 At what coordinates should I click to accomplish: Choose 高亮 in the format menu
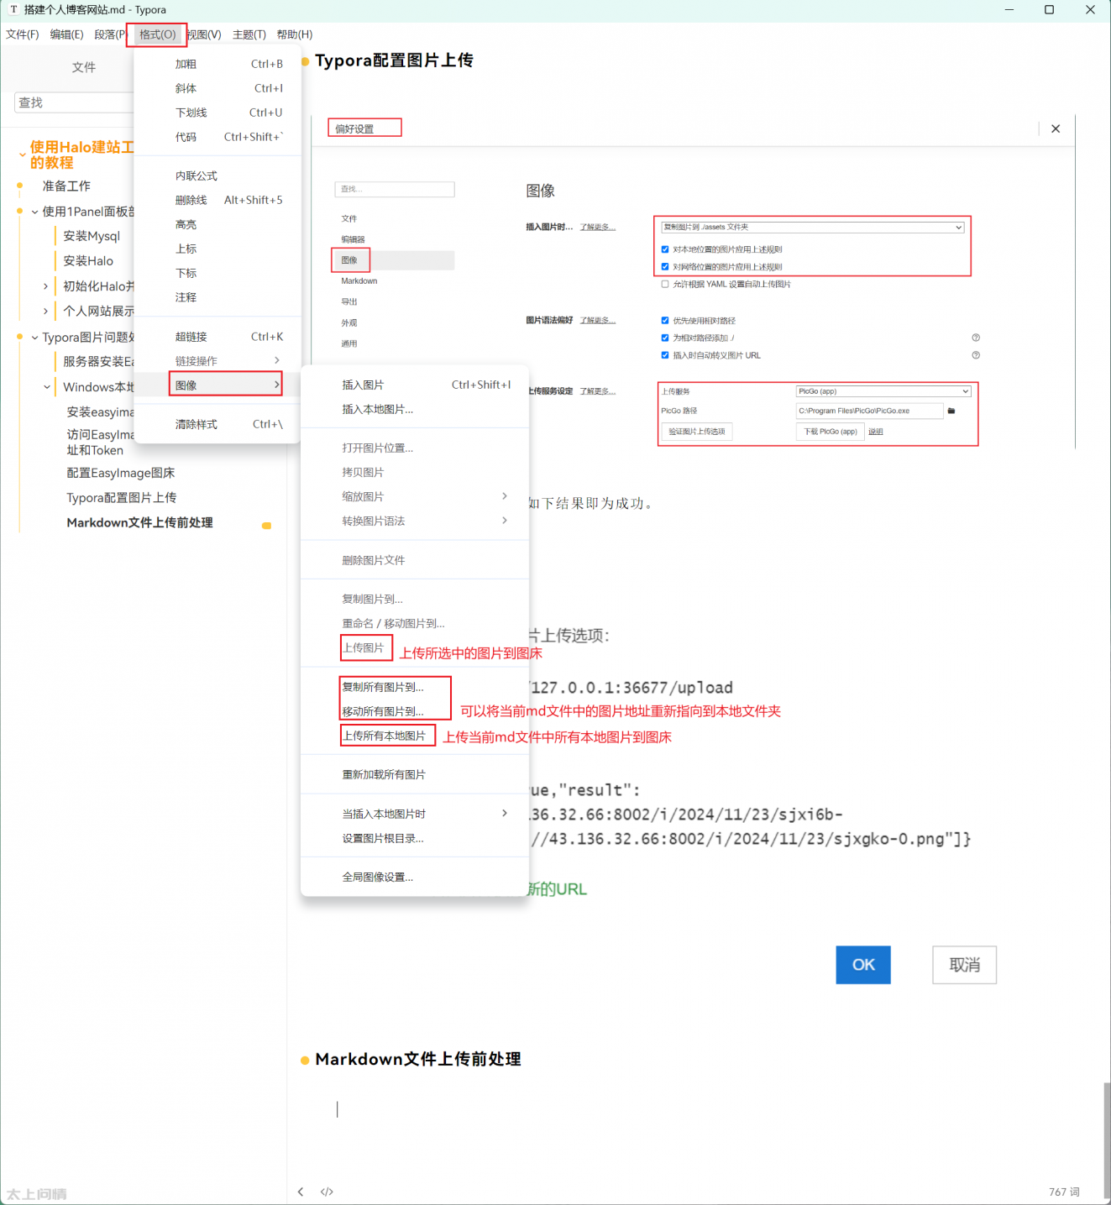point(217,224)
